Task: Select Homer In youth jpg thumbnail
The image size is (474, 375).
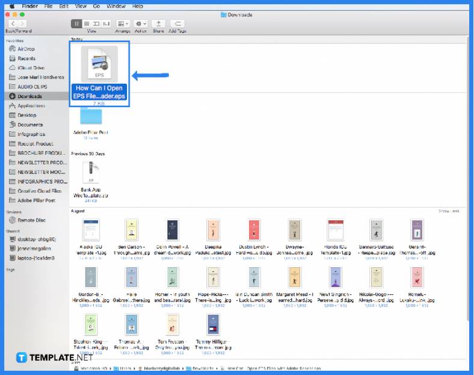Action: tap(172, 277)
